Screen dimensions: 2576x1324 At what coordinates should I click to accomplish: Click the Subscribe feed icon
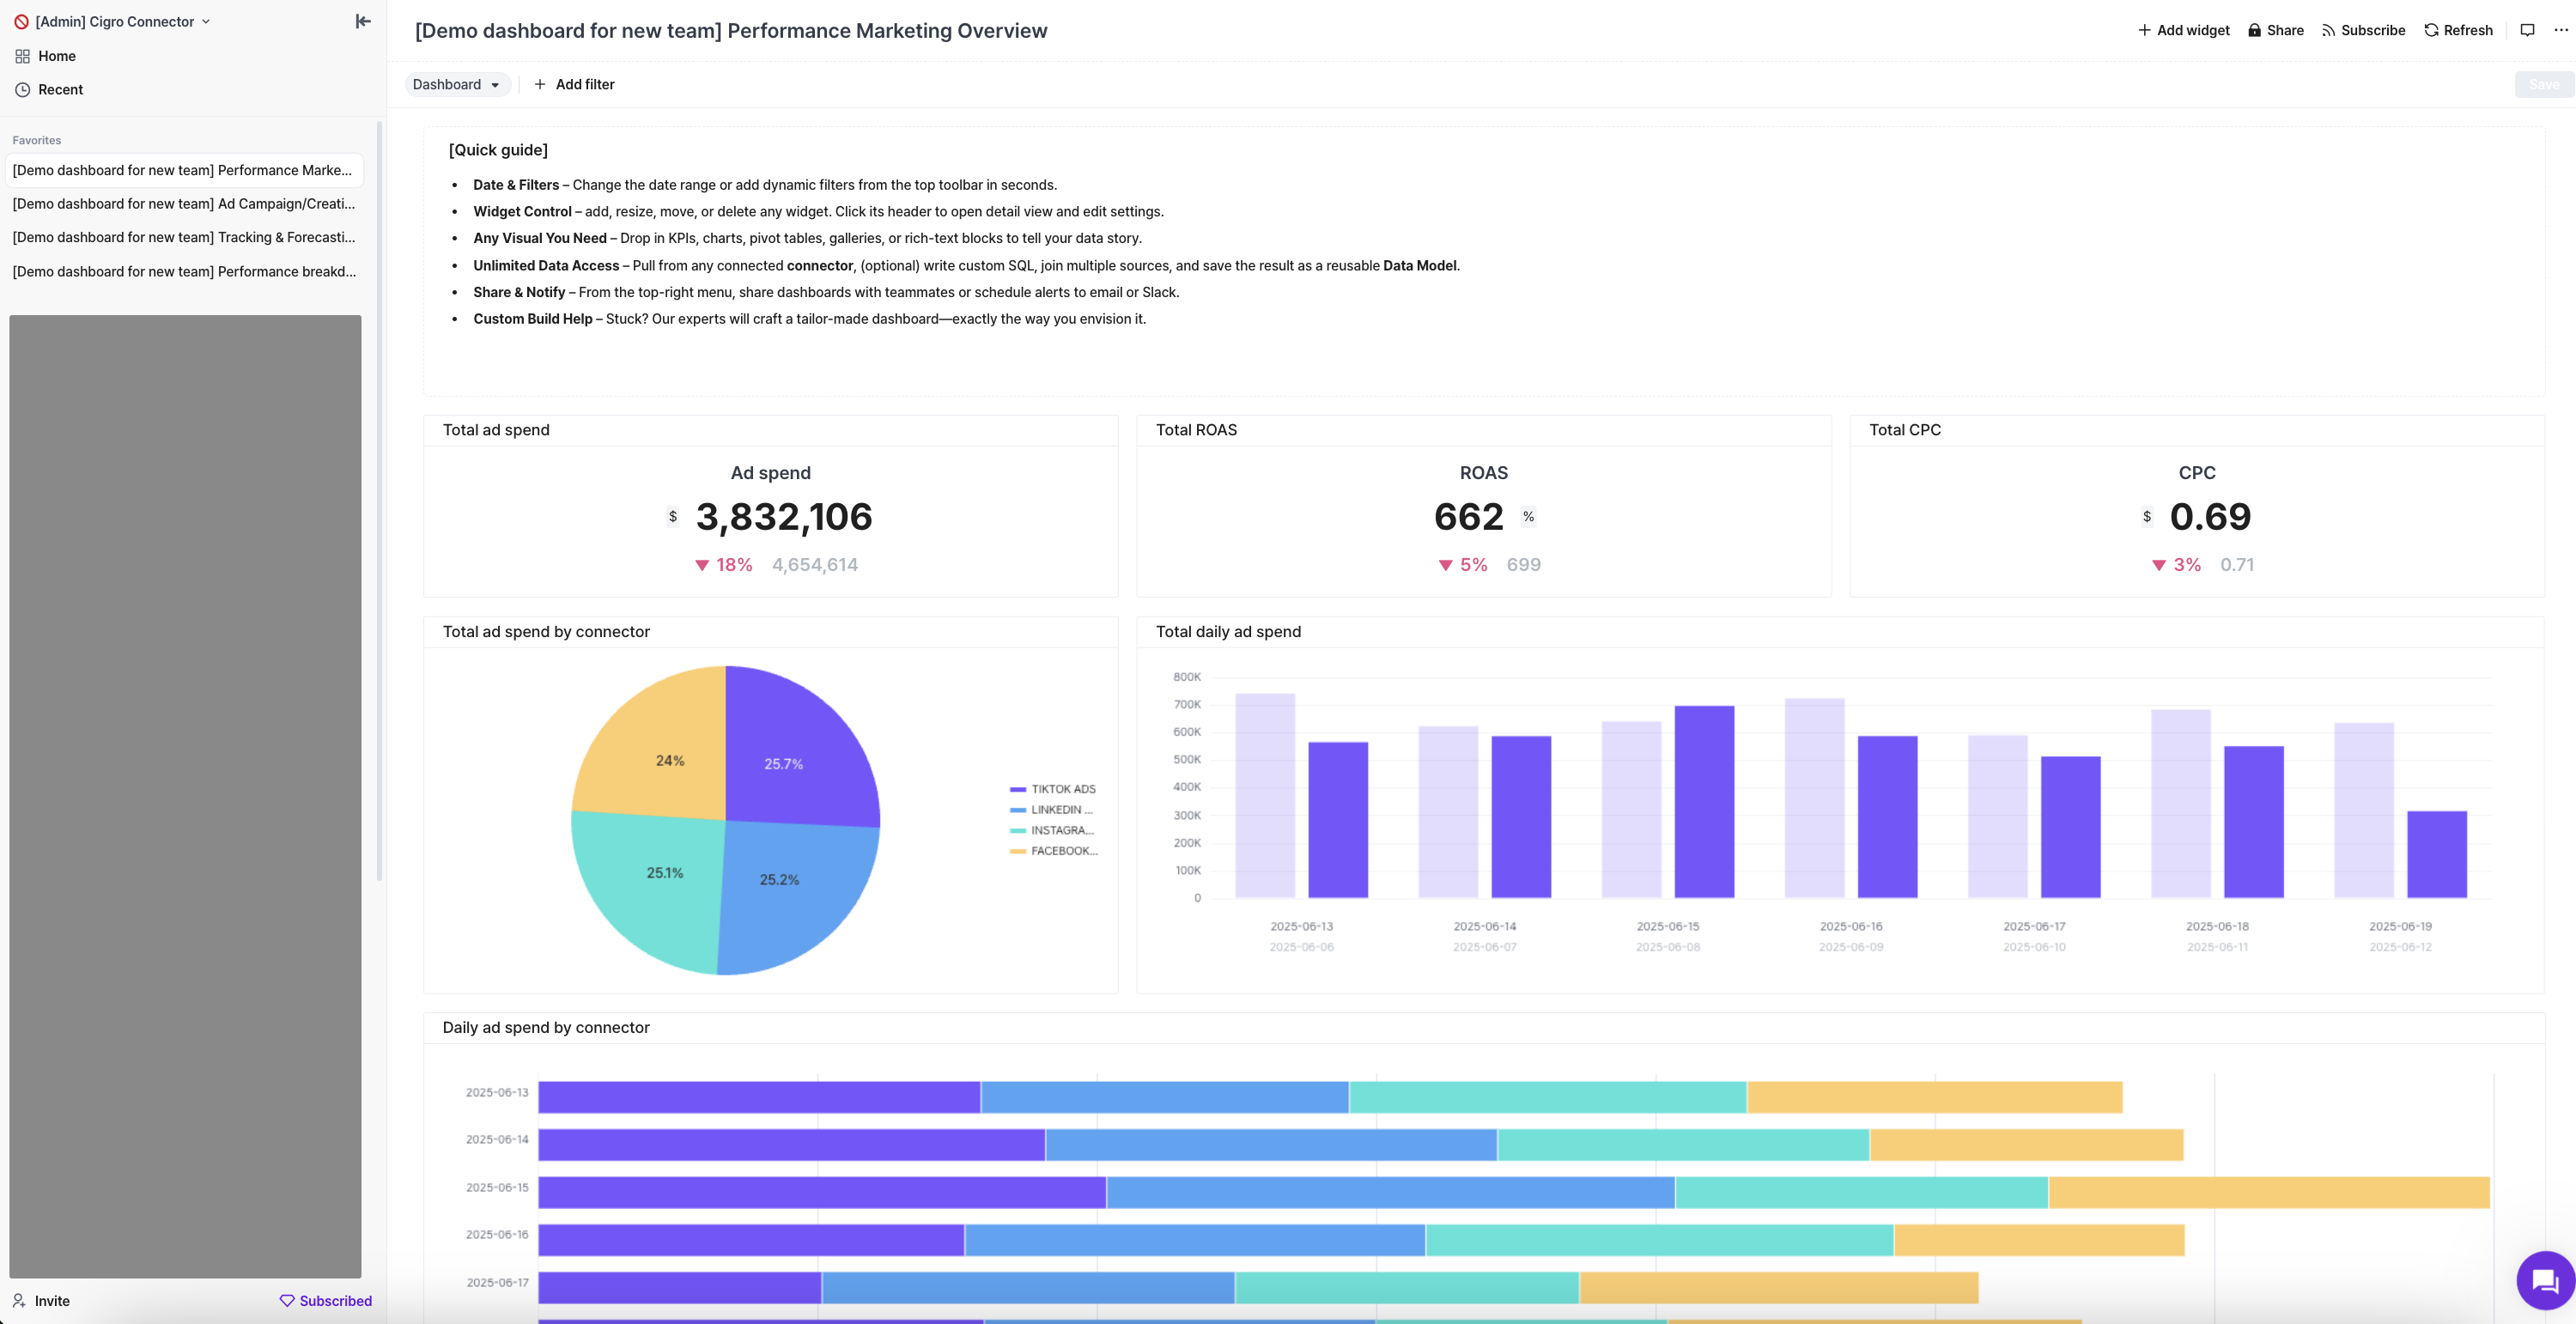pos(2329,30)
